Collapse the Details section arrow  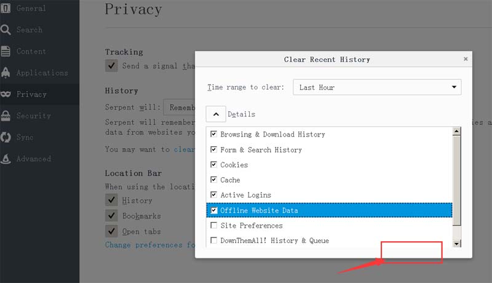[x=216, y=114]
